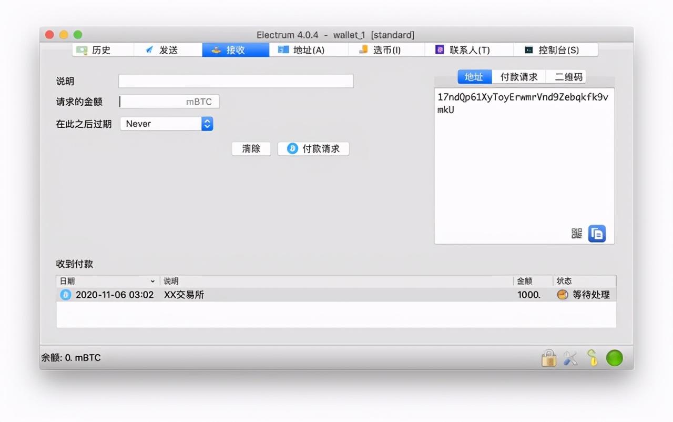Copy address with blue copy icon
Viewport: 673px width, 422px height.
(597, 234)
